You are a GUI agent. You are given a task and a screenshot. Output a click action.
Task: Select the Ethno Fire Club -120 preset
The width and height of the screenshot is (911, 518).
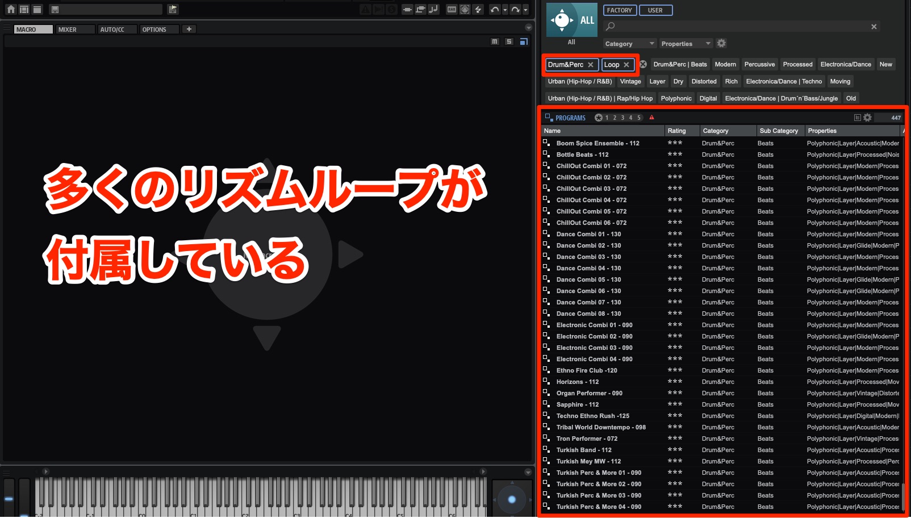[x=587, y=370]
